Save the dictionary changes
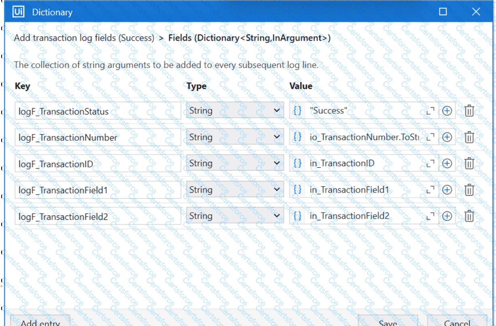The image size is (496, 326). pos(388,322)
